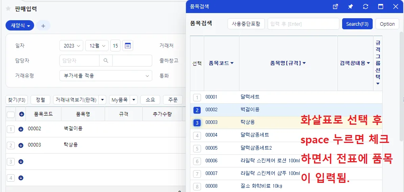Add a new form tab with plus icon

[43, 26]
